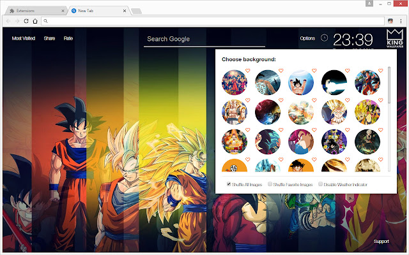This screenshot has height=255, width=409.
Task: Favorite the first background in row two
Action: click(x=248, y=100)
